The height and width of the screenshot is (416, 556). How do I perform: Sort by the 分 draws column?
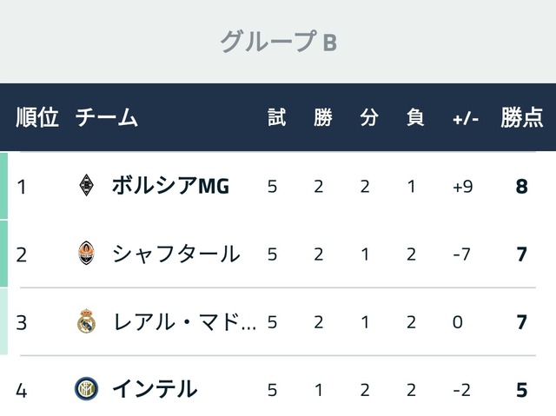369,118
